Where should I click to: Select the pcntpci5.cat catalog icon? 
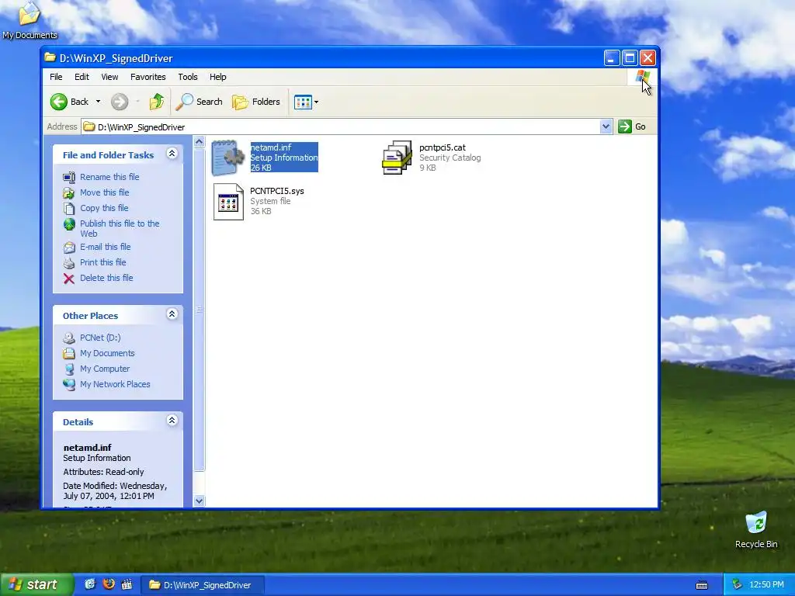(397, 158)
